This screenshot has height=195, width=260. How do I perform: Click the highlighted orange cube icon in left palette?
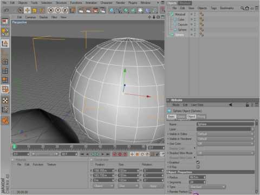point(5,89)
